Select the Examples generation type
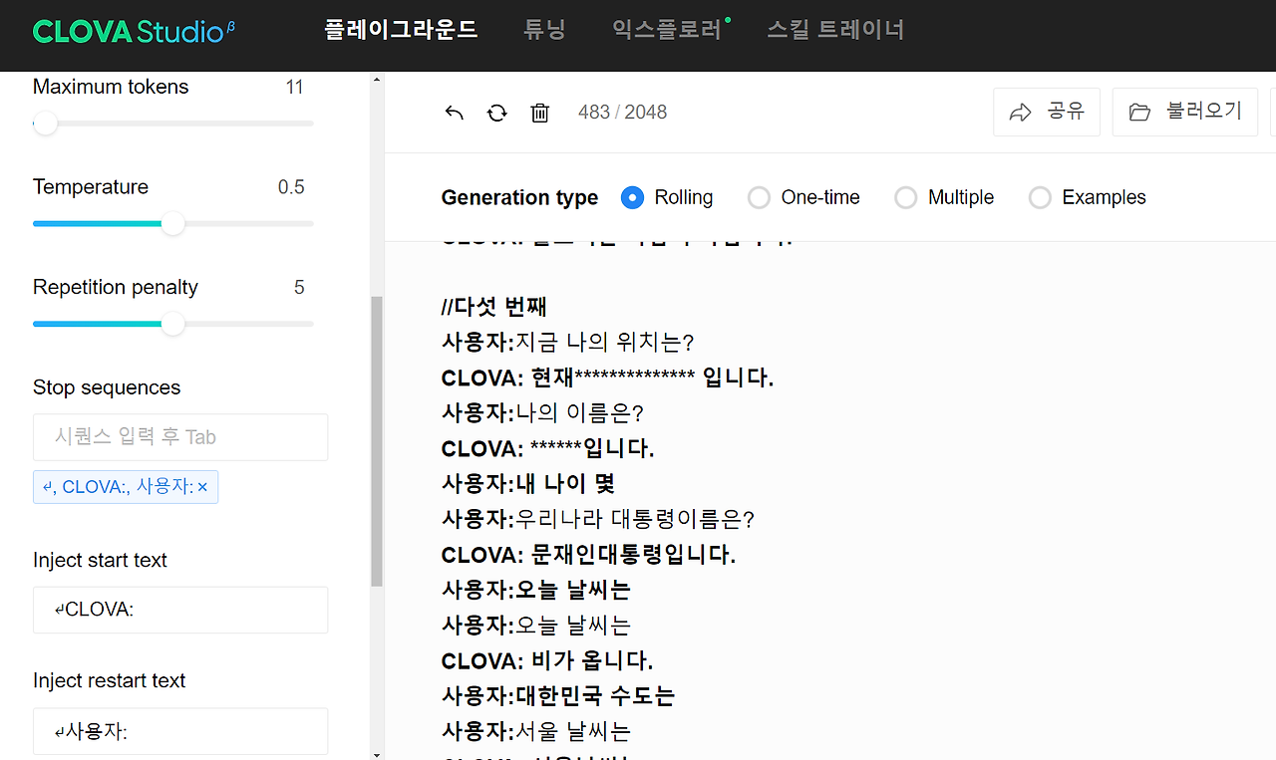 pos(1040,197)
